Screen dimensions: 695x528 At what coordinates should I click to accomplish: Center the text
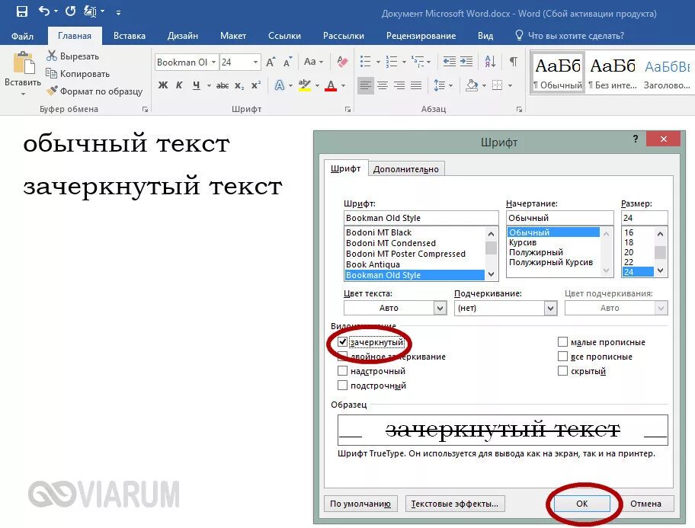(383, 85)
